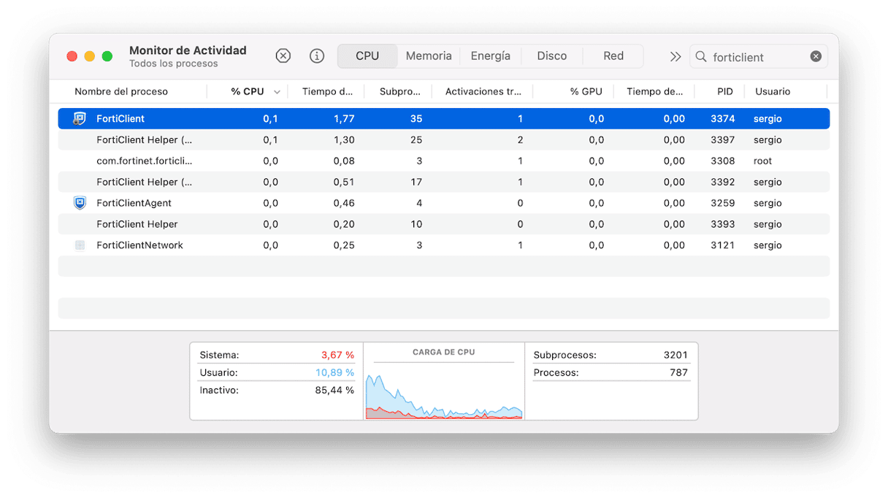Toggle sort arrow on % CPU column
Viewport: 888px width, 498px height.
[x=277, y=92]
